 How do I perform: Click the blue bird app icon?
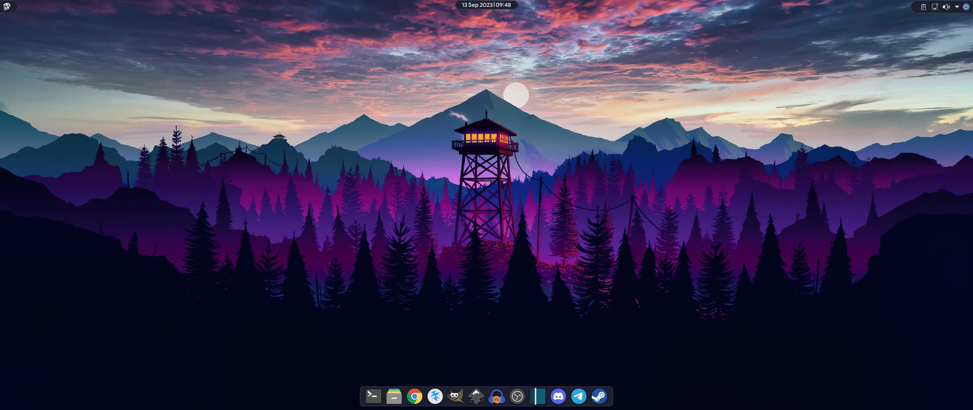pyautogui.click(x=435, y=396)
